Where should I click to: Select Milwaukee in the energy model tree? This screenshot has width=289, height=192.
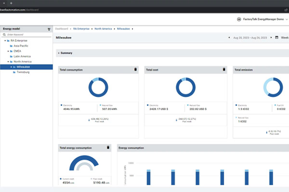tap(23, 67)
